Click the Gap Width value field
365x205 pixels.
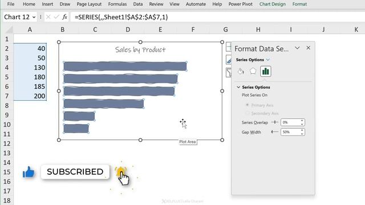click(x=290, y=132)
